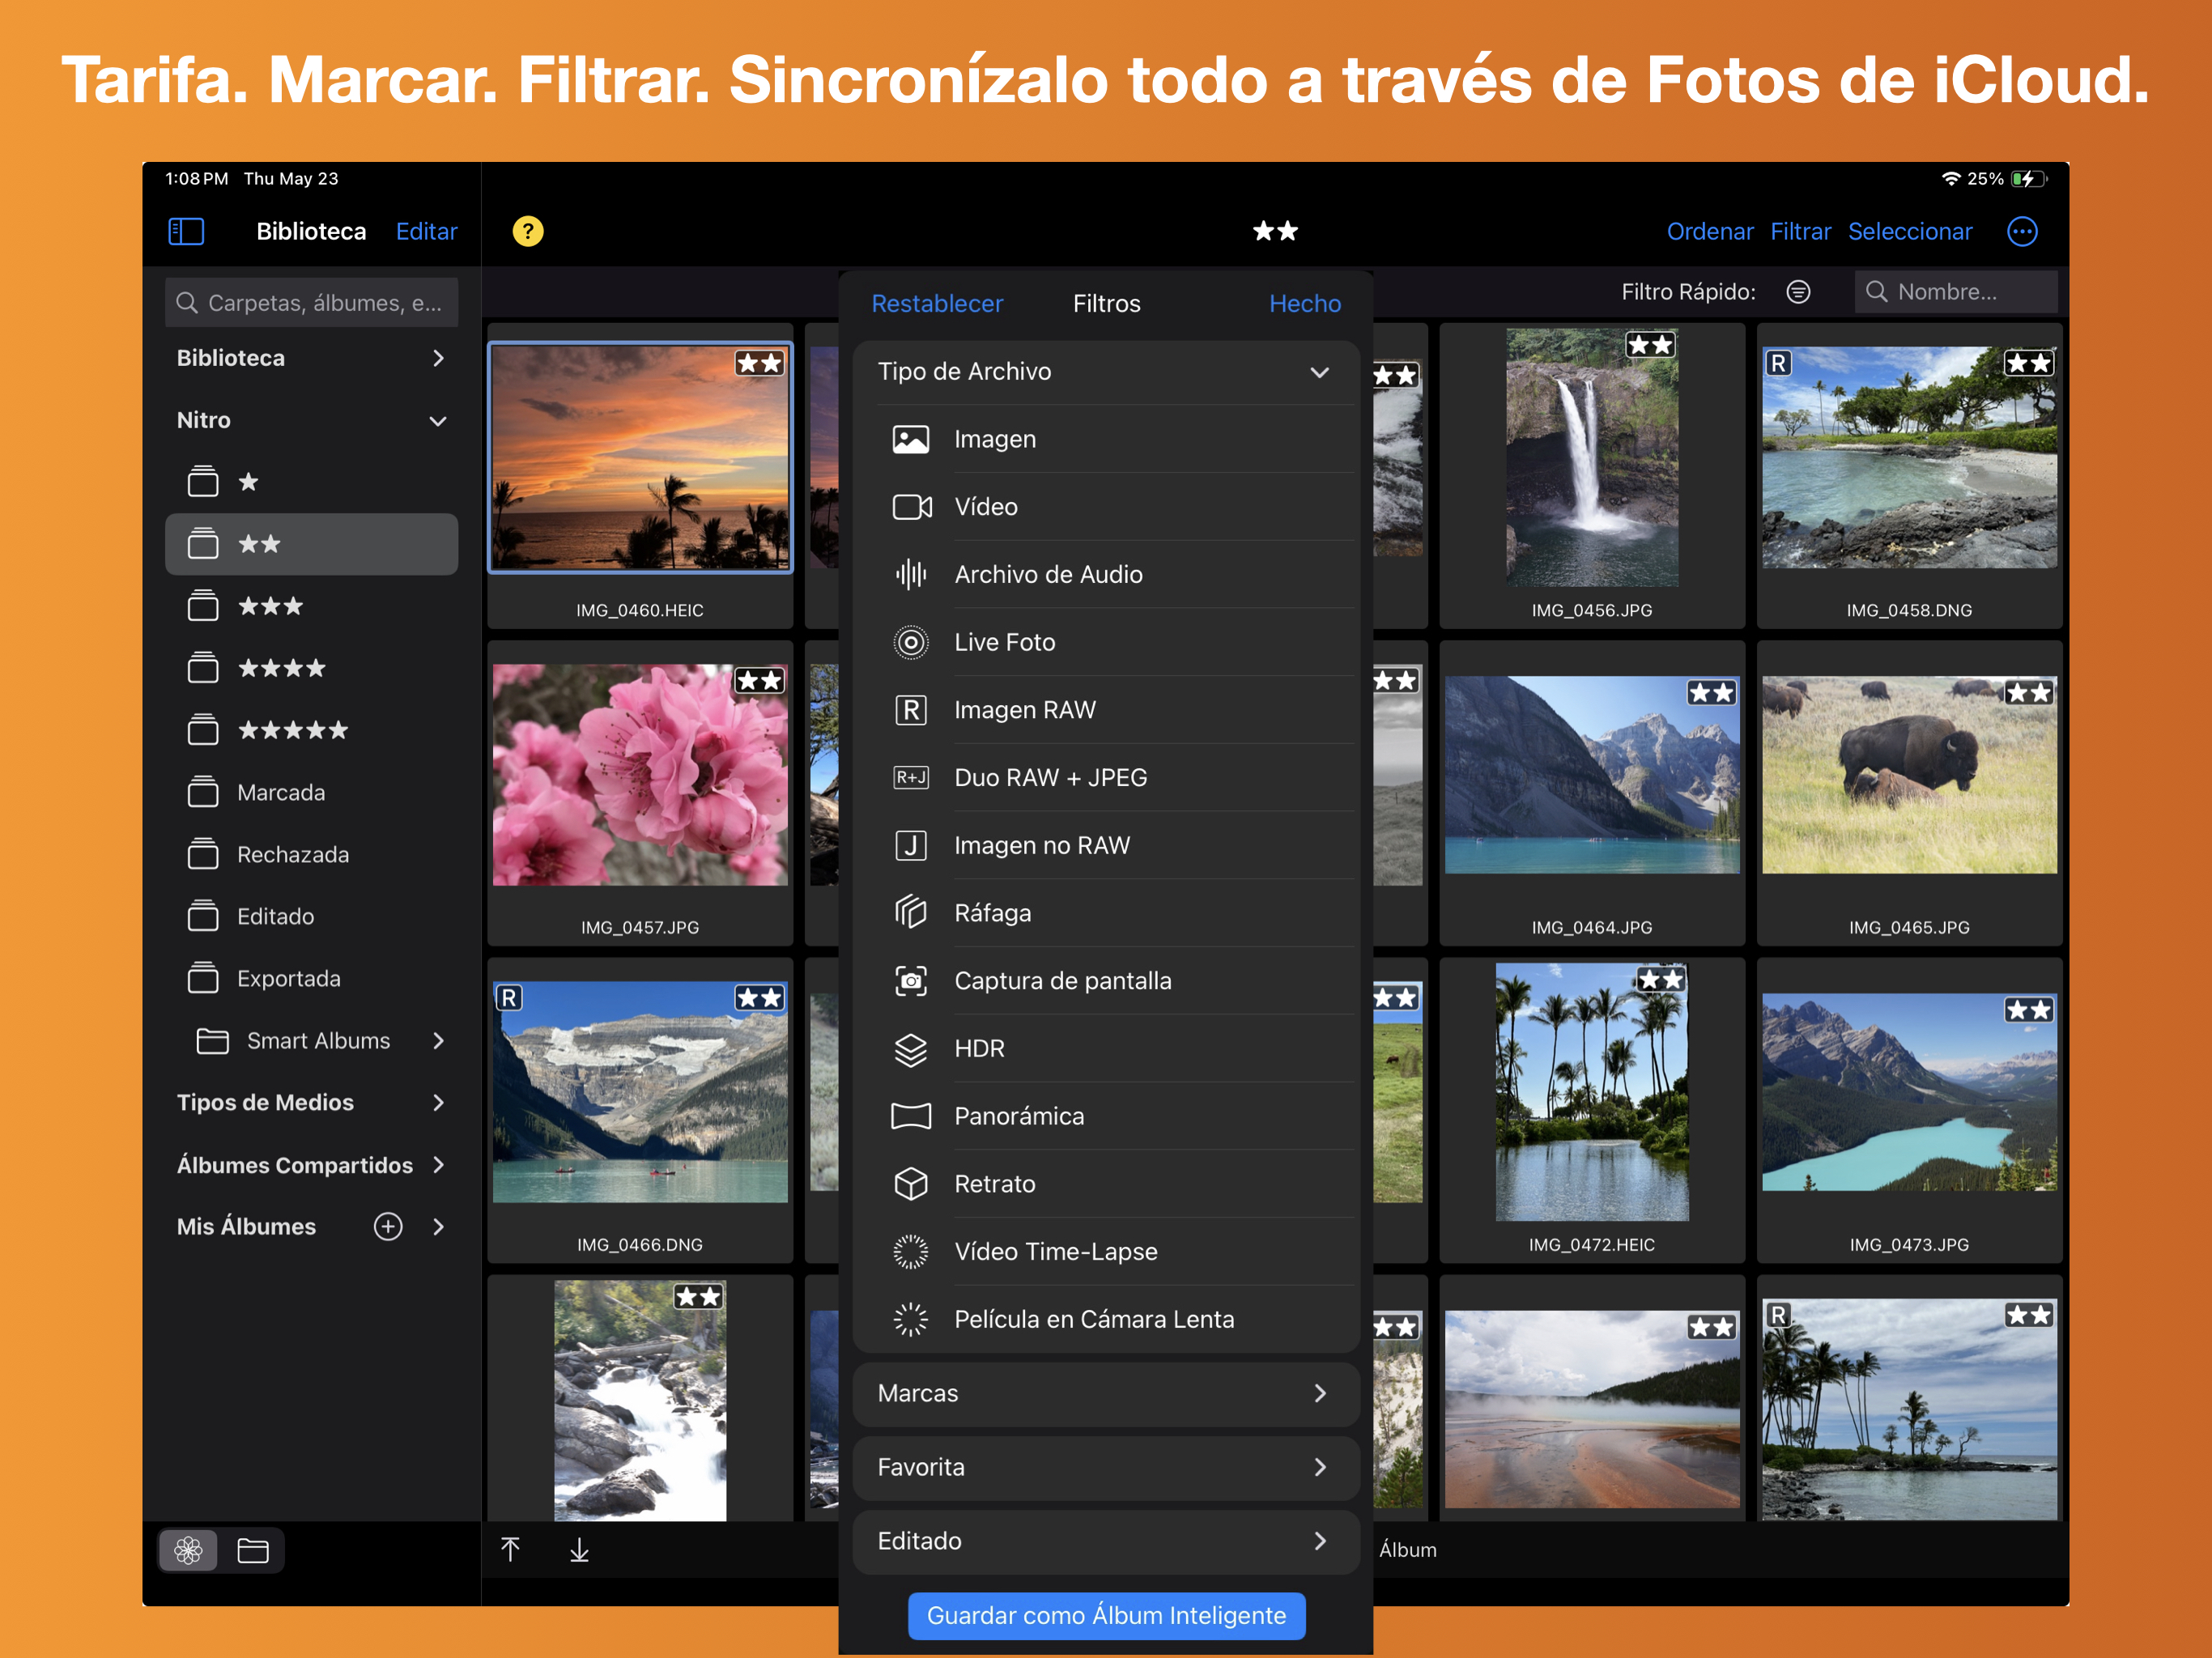Filter by Duo RAW + JPEG
This screenshot has width=2212, height=1658.
pos(1106,778)
